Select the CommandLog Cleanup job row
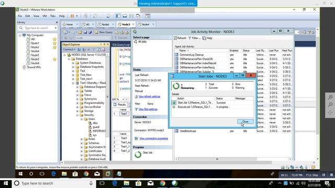This screenshot has width=335, height=188. click(x=233, y=55)
